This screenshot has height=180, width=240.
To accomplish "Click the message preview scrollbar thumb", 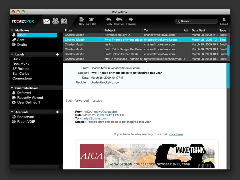I will [228, 76].
